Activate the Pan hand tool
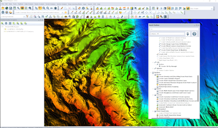This screenshot has width=218, height=128. coord(40,8)
